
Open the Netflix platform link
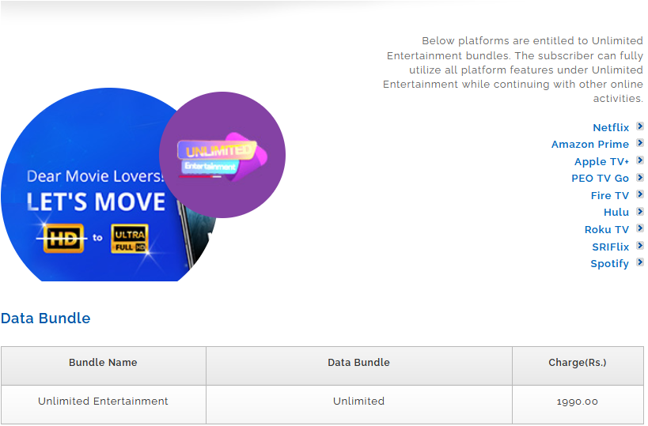coord(610,127)
